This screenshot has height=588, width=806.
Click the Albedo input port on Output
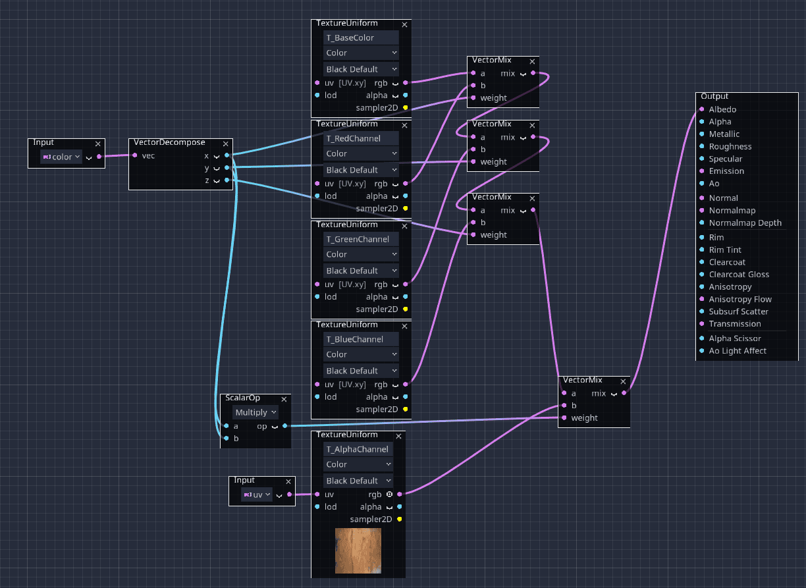coord(702,109)
